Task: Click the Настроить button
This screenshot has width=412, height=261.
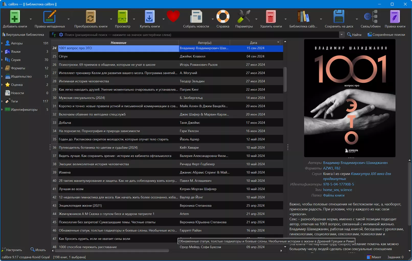Action: 12,250
